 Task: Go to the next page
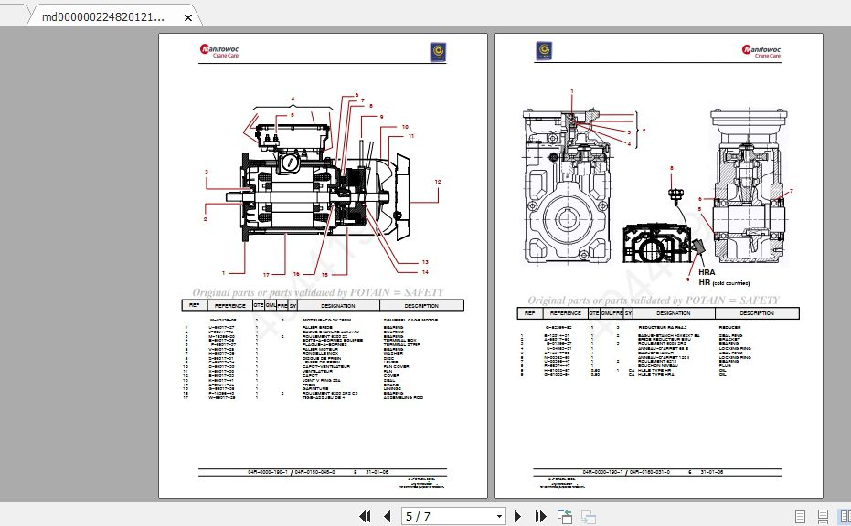[517, 516]
